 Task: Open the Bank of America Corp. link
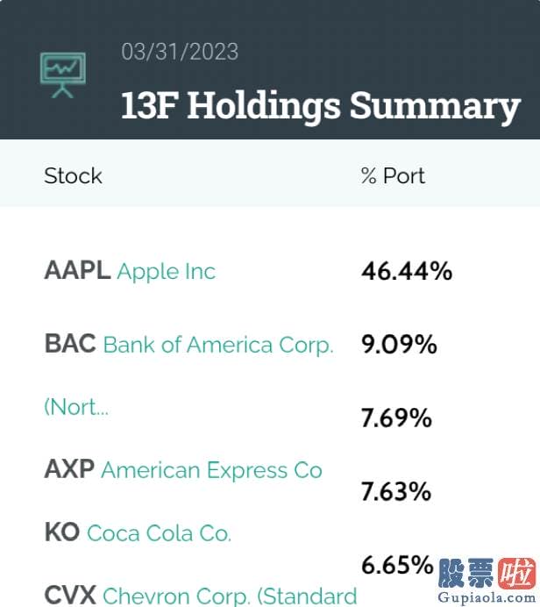[x=218, y=345]
